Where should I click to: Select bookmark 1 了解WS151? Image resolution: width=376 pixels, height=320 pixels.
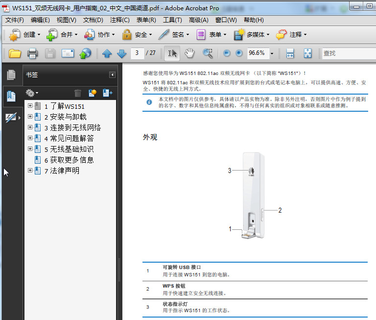point(64,106)
